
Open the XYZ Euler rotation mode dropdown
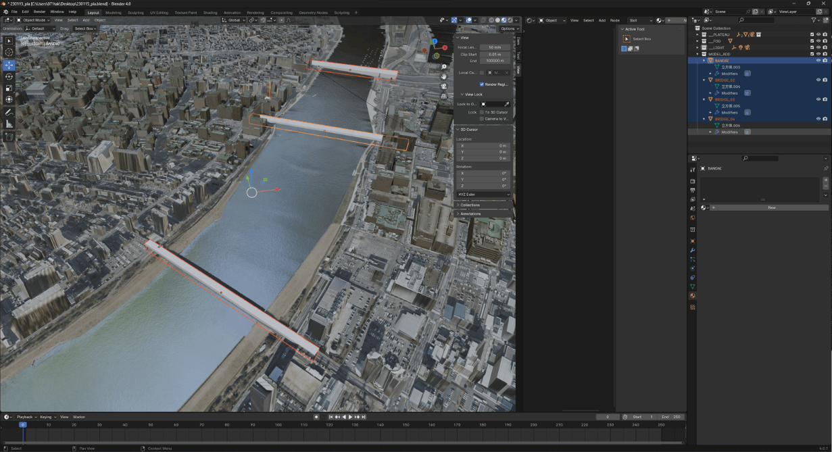(483, 195)
